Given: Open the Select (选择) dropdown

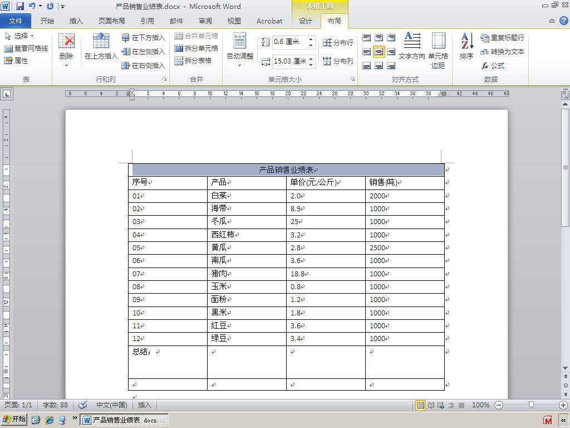Looking at the screenshot, I should [x=19, y=36].
